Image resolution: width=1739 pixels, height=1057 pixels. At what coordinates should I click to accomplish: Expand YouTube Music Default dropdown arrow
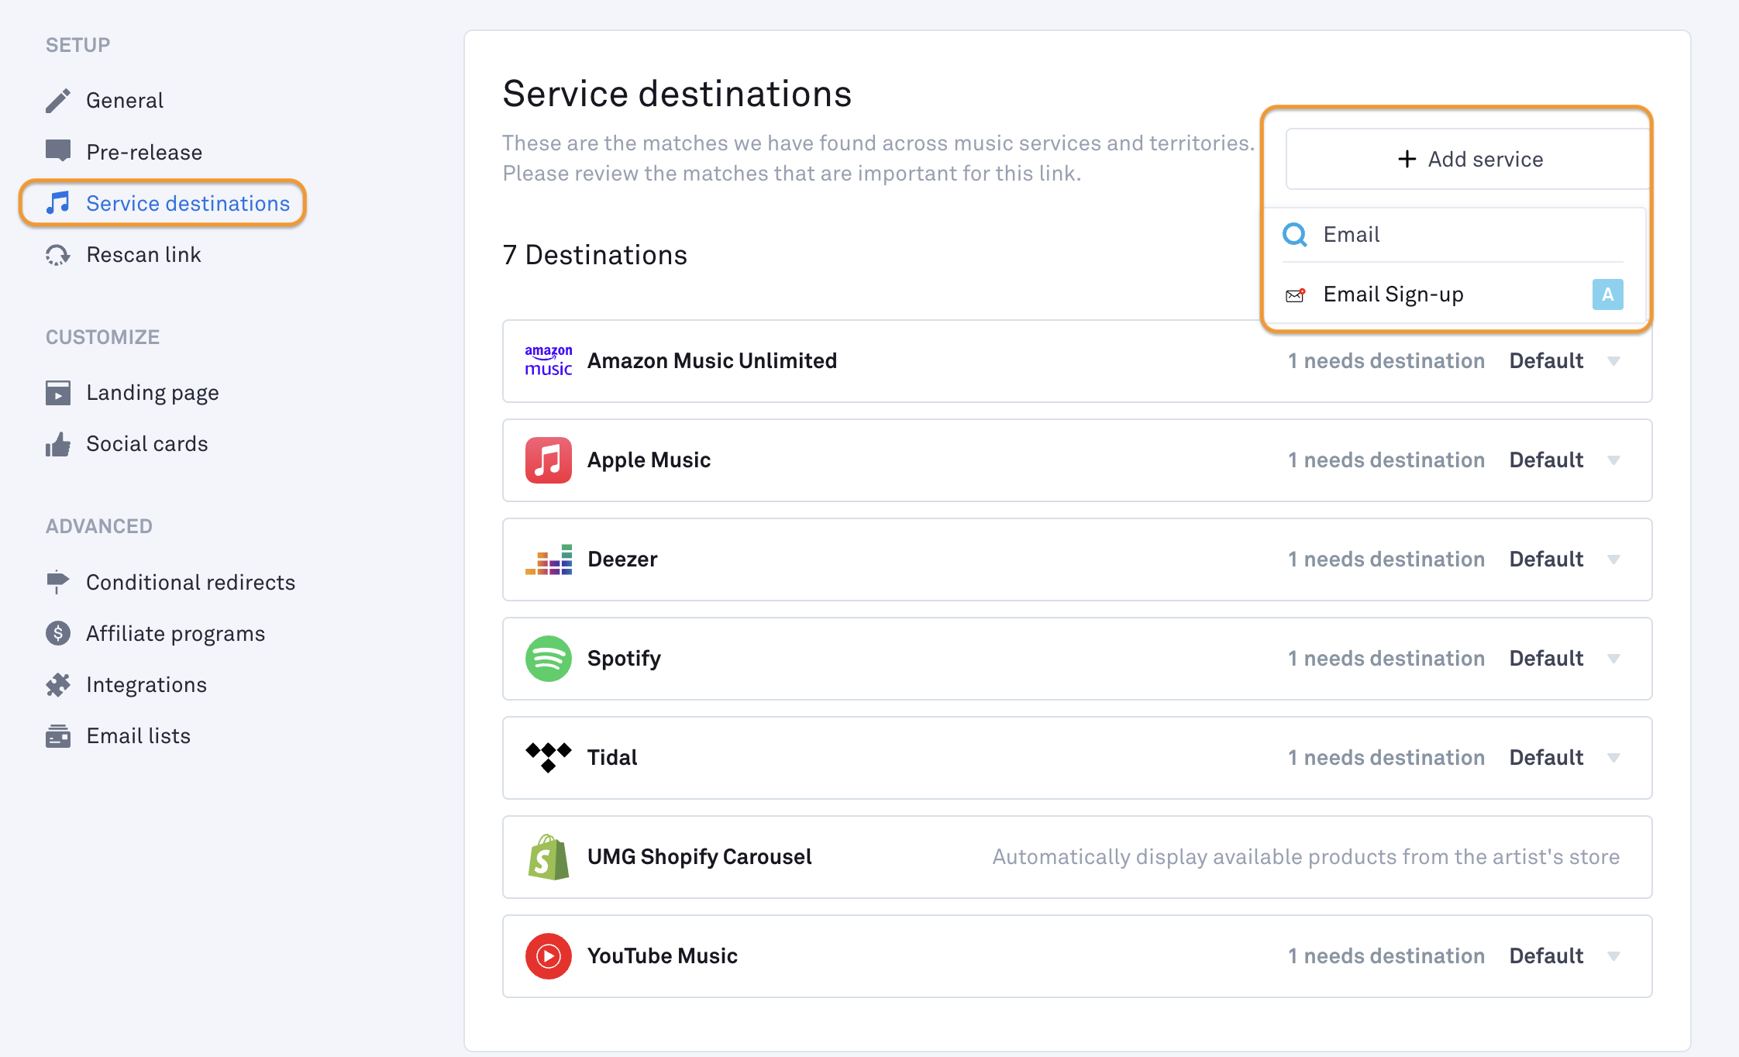pos(1614,956)
